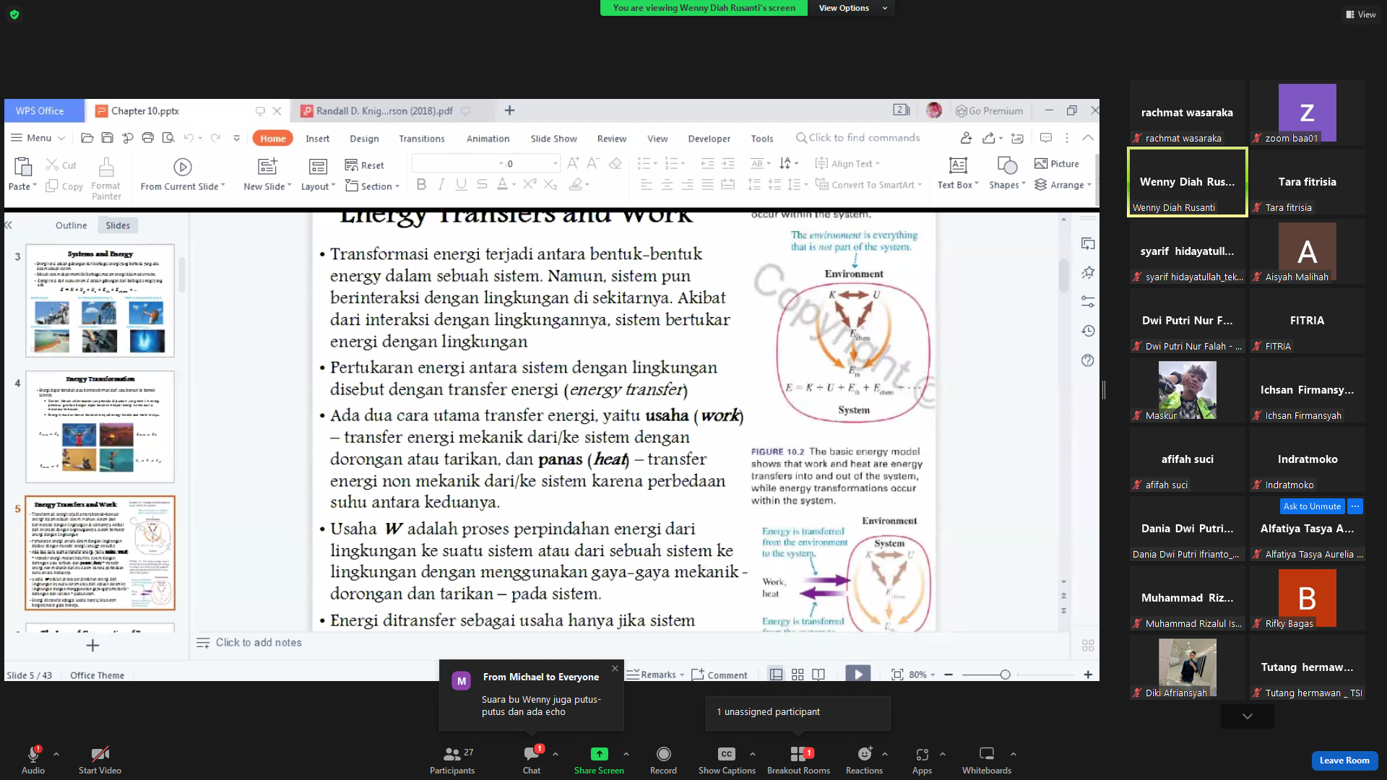Open Show Captions in Zoom
The width and height of the screenshot is (1387, 780).
pyautogui.click(x=727, y=760)
